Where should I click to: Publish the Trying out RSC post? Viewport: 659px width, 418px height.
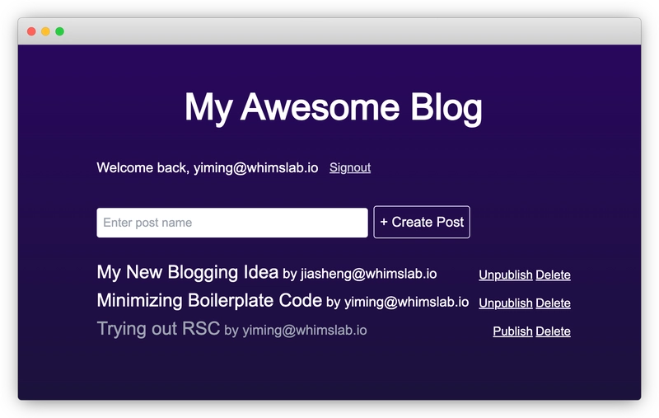pos(512,331)
